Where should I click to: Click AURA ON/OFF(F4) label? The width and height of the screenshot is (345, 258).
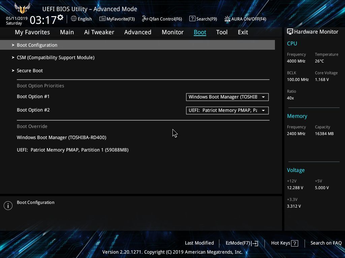249,19
